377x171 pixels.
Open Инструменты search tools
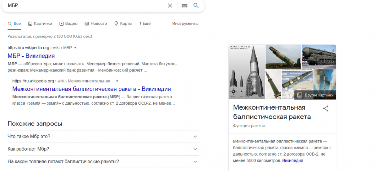(185, 23)
